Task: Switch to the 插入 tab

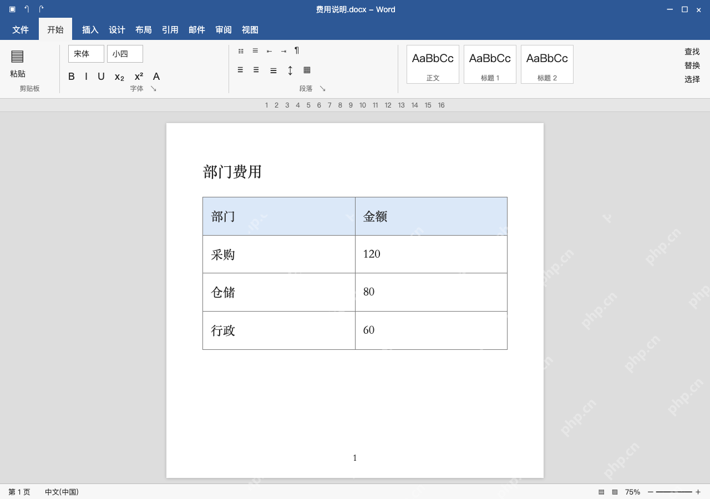Action: tap(90, 30)
